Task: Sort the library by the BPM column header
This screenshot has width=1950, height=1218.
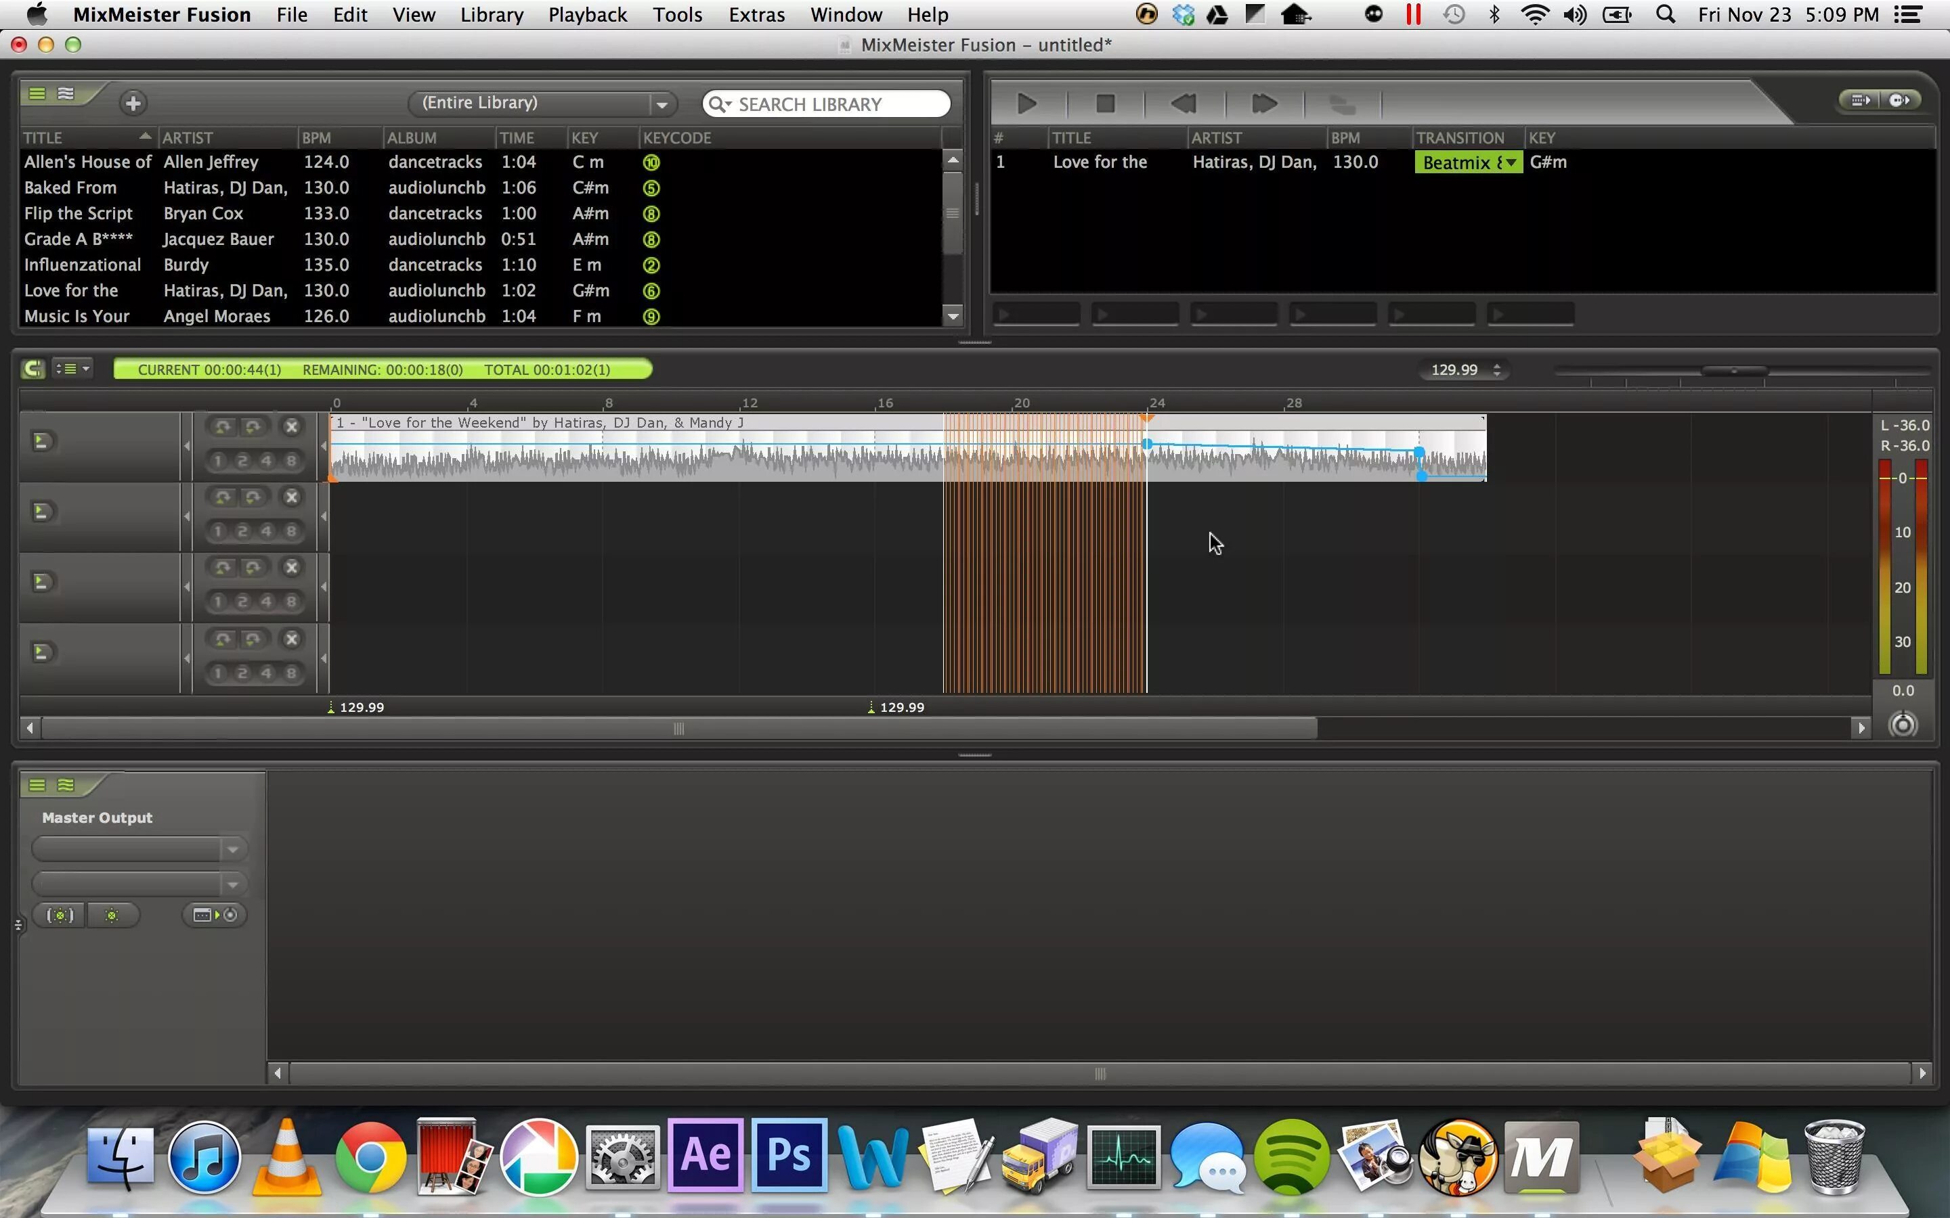Action: point(317,138)
